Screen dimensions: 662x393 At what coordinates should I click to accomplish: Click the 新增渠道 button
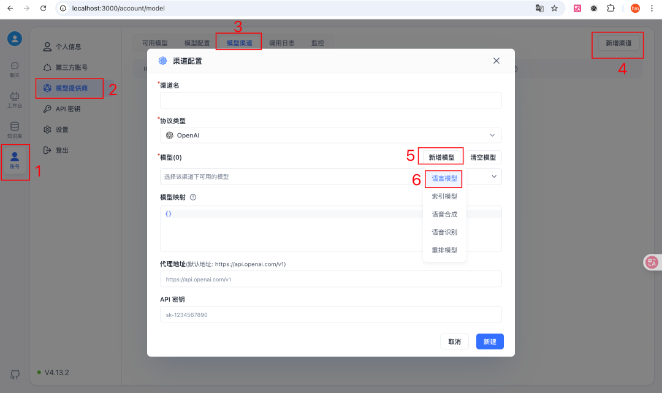point(617,45)
